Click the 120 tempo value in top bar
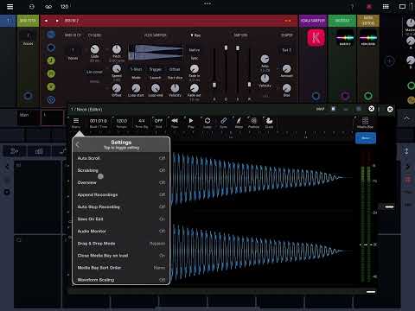 (64, 6)
